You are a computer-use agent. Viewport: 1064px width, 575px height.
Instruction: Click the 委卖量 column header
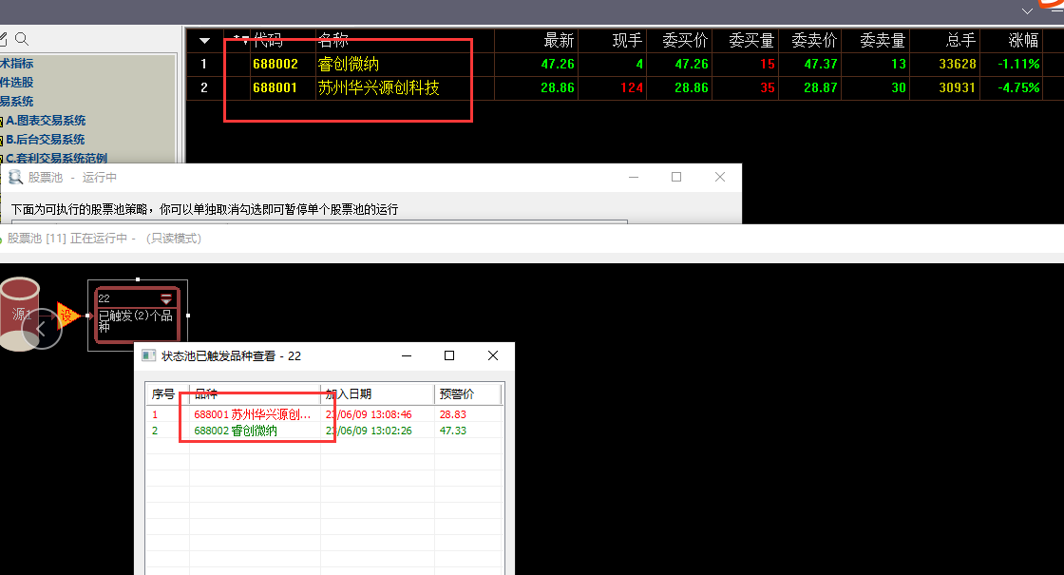click(883, 41)
